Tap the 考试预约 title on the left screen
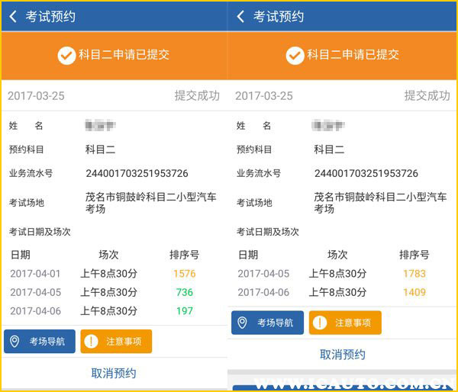The height and width of the screenshot is (392, 458). 50,16
